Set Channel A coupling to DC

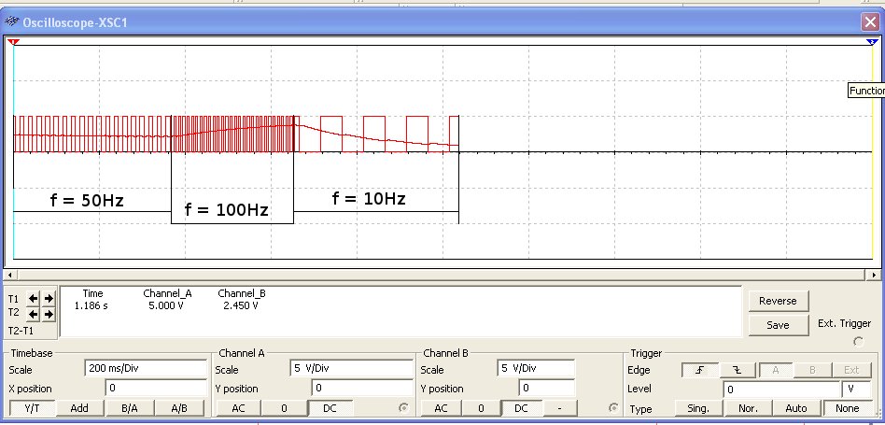coord(330,408)
